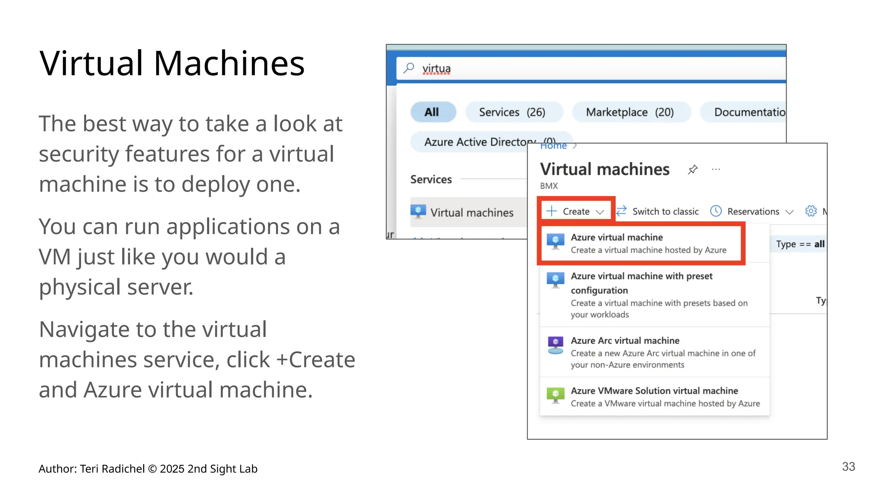Choose Azure Arc virtual machine option
This screenshot has width=876, height=493.
tap(654, 352)
